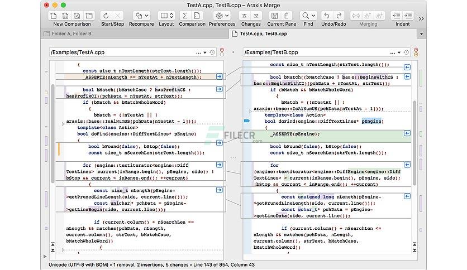The image size is (467, 270).
Task: Merge the hasPrefixCS bMatch block rightward
Action: click(219, 89)
